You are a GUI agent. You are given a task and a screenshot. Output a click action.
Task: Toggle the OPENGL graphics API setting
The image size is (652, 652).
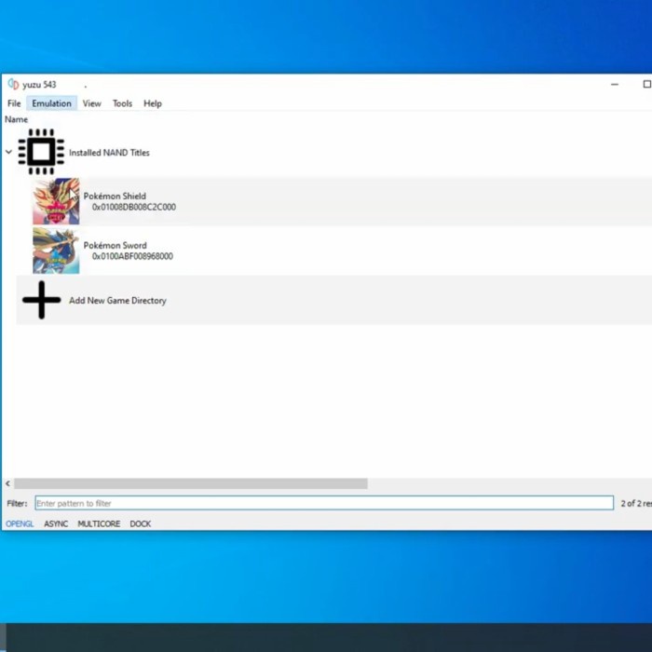pyautogui.click(x=20, y=524)
